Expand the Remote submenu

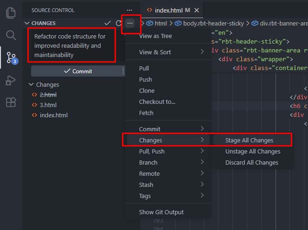click(168, 173)
